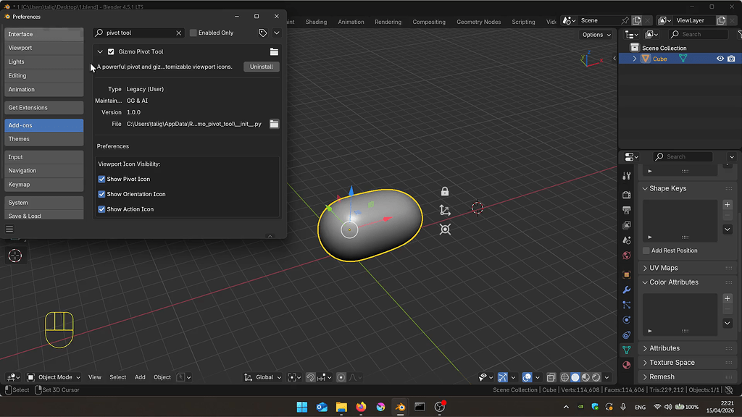
Task: Open the Animation workspace tab
Action: (351, 22)
